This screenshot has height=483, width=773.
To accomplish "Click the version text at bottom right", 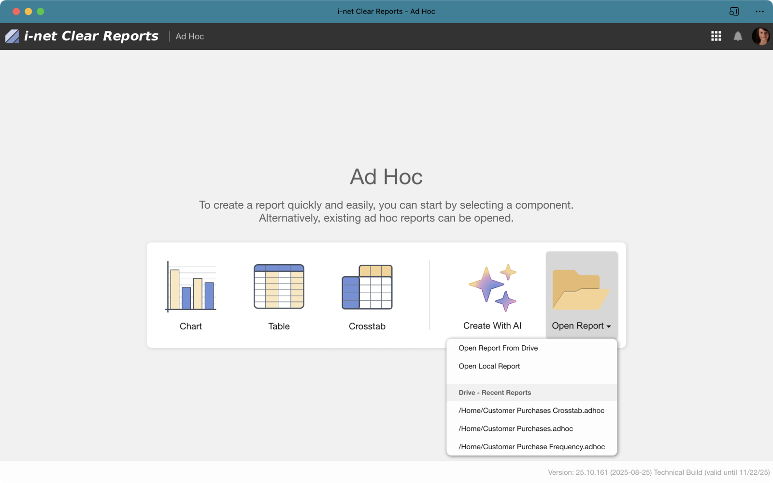I will (658, 472).
